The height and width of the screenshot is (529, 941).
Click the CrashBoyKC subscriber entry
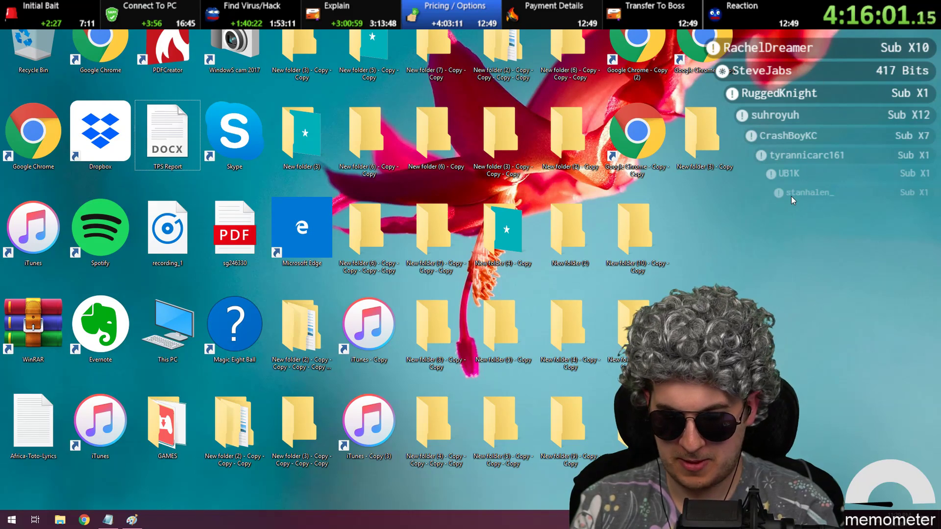click(840, 136)
